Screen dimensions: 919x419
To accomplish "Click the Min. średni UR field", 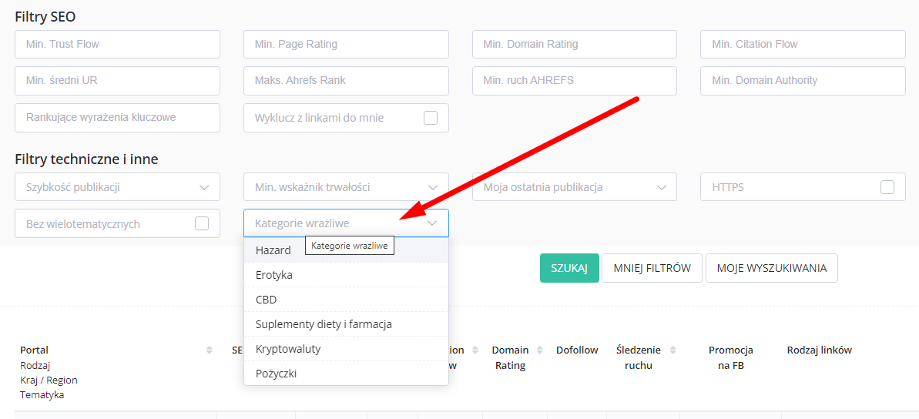I will pos(117,81).
